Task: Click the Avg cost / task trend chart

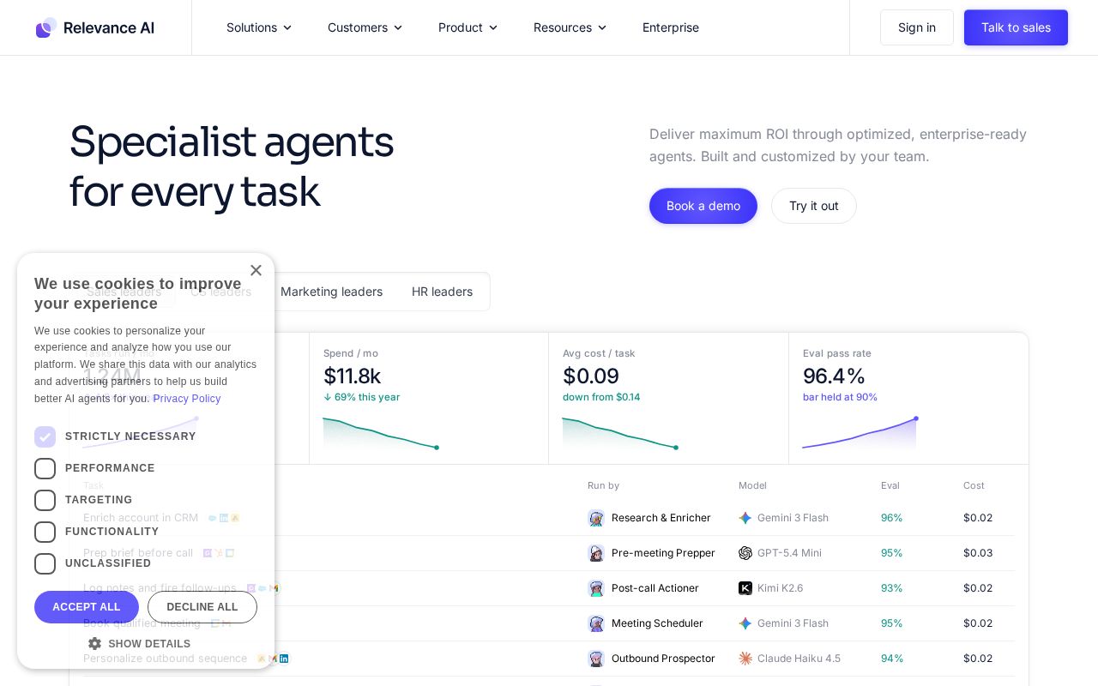Action: click(x=620, y=434)
